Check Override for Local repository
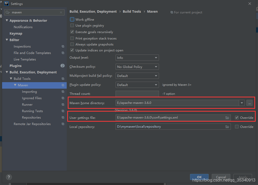The image size is (258, 185). pyautogui.click(x=237, y=126)
